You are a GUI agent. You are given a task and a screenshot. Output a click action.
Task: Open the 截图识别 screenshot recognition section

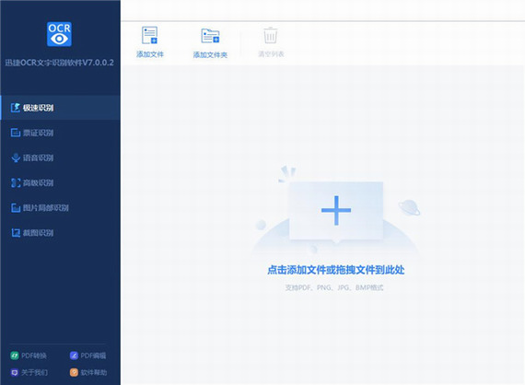[60, 233]
